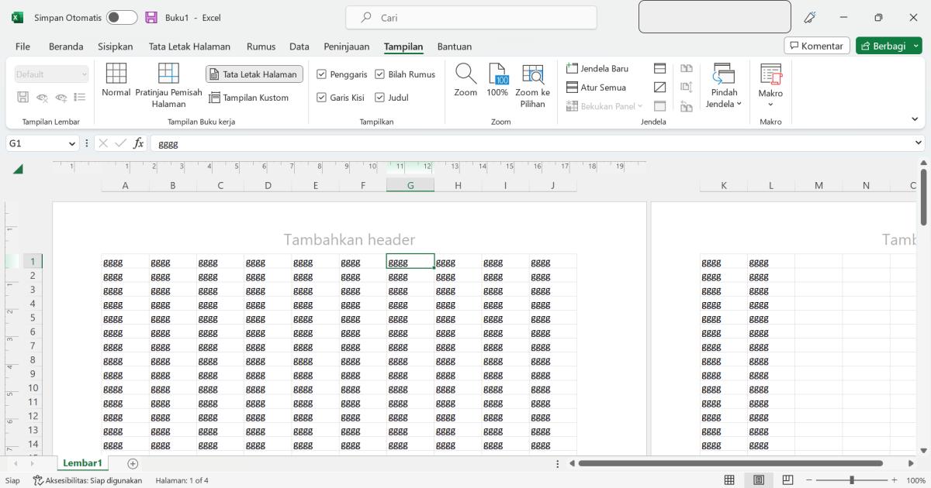Click the Hide window icon
The width and height of the screenshot is (931, 488).
[660, 88]
